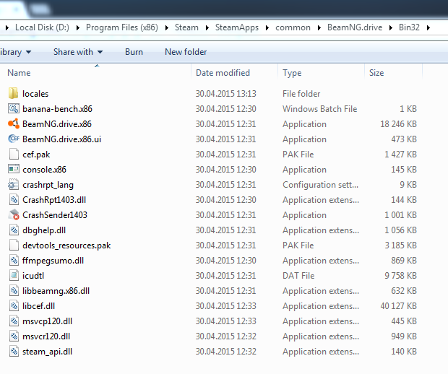Select the file name BeamNG.drive.x86.ui

click(61, 139)
